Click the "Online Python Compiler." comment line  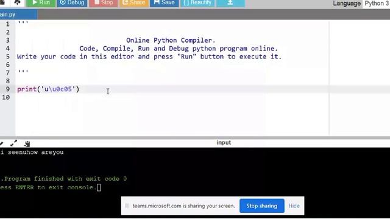coord(171,40)
